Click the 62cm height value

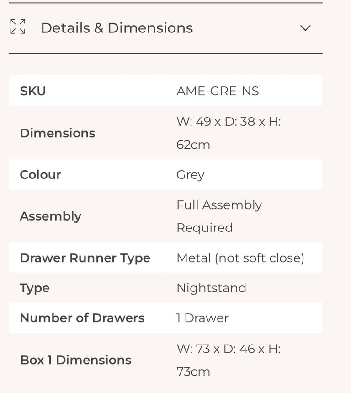193,145
